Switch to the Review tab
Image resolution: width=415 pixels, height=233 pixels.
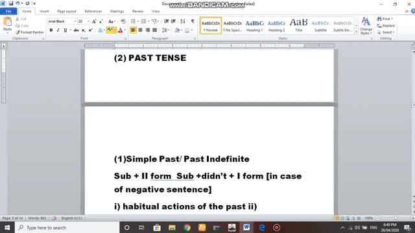point(137,12)
